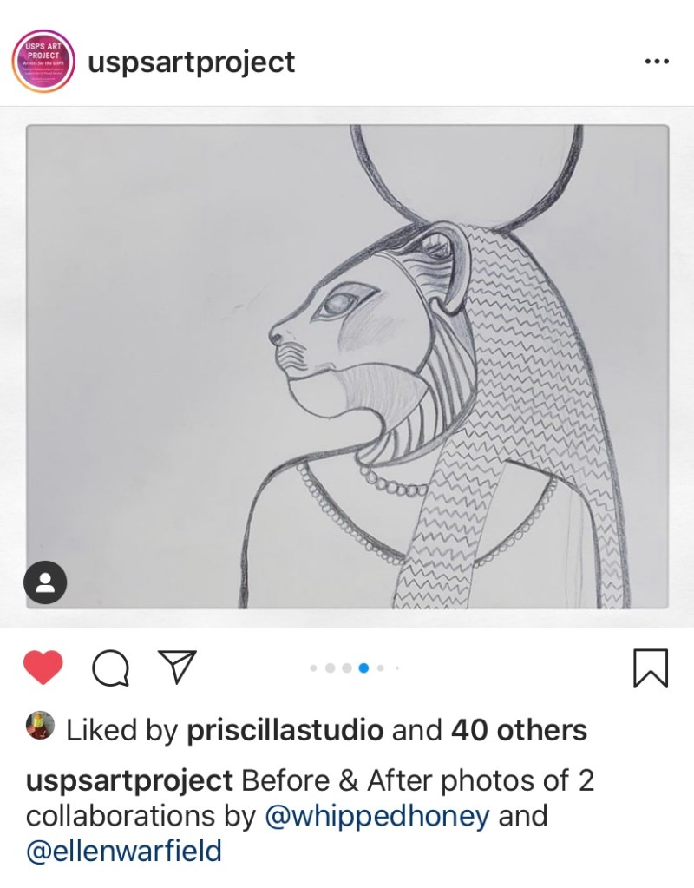694x888 pixels.
Task: Save the post with the bookmark icon
Action: [x=651, y=668]
